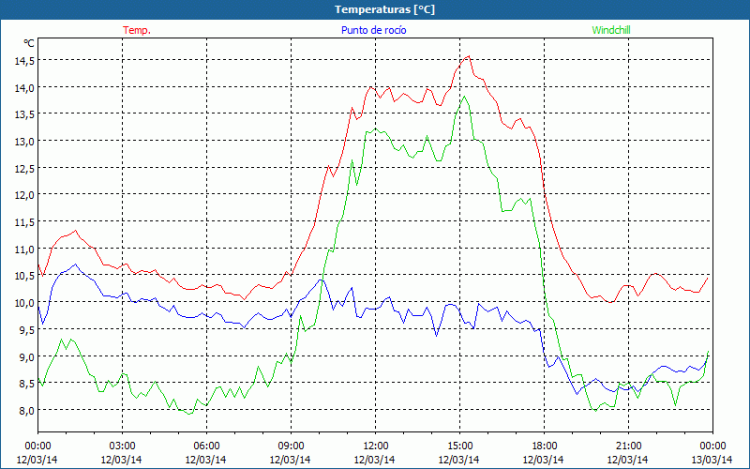Click the 'Temperaturas [°C]' chart title

pyautogui.click(x=384, y=9)
